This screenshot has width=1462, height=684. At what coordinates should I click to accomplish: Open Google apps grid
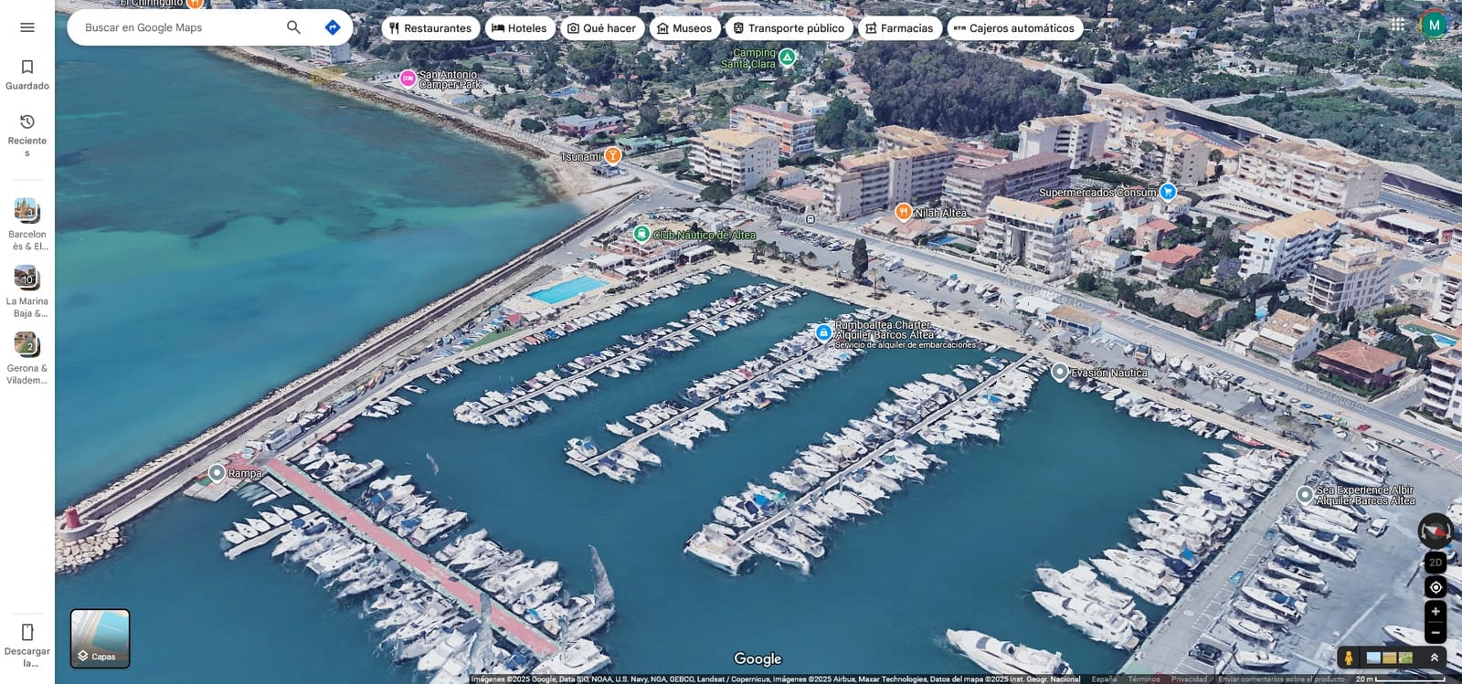coord(1398,25)
